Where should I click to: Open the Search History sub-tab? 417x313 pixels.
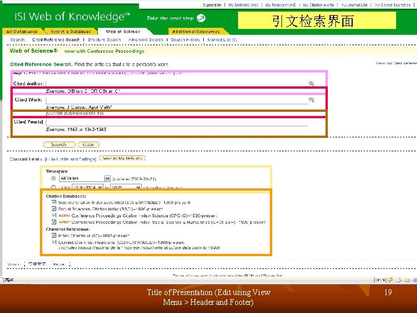pos(185,39)
